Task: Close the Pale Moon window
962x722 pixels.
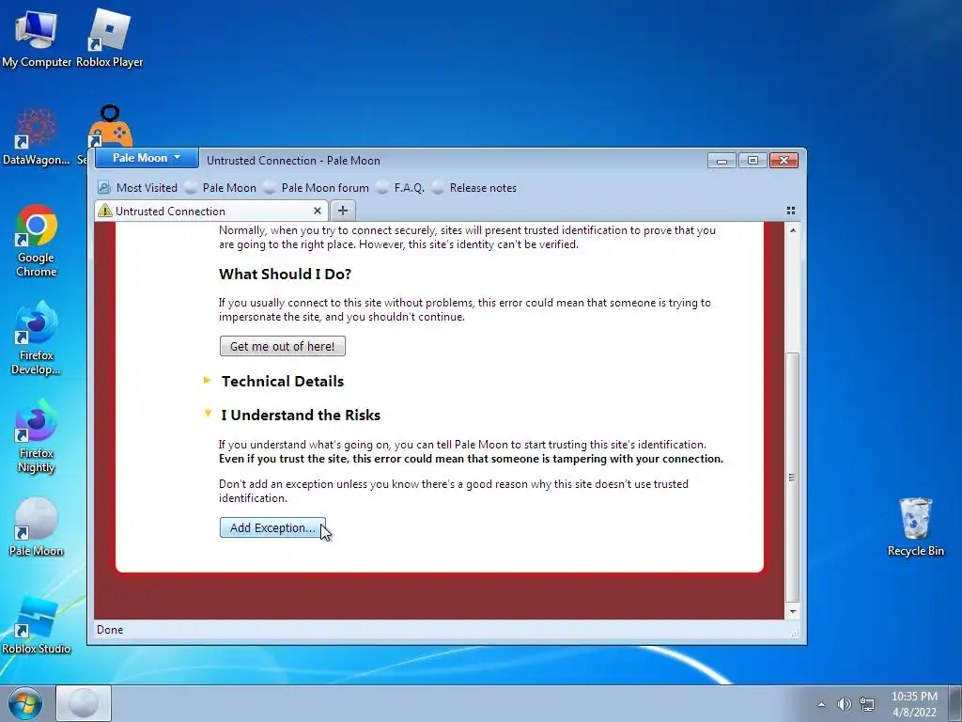Action: (784, 160)
